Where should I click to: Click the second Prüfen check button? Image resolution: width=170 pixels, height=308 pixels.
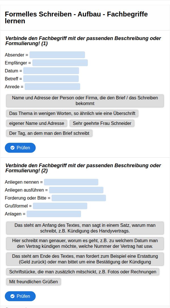coord(20,296)
